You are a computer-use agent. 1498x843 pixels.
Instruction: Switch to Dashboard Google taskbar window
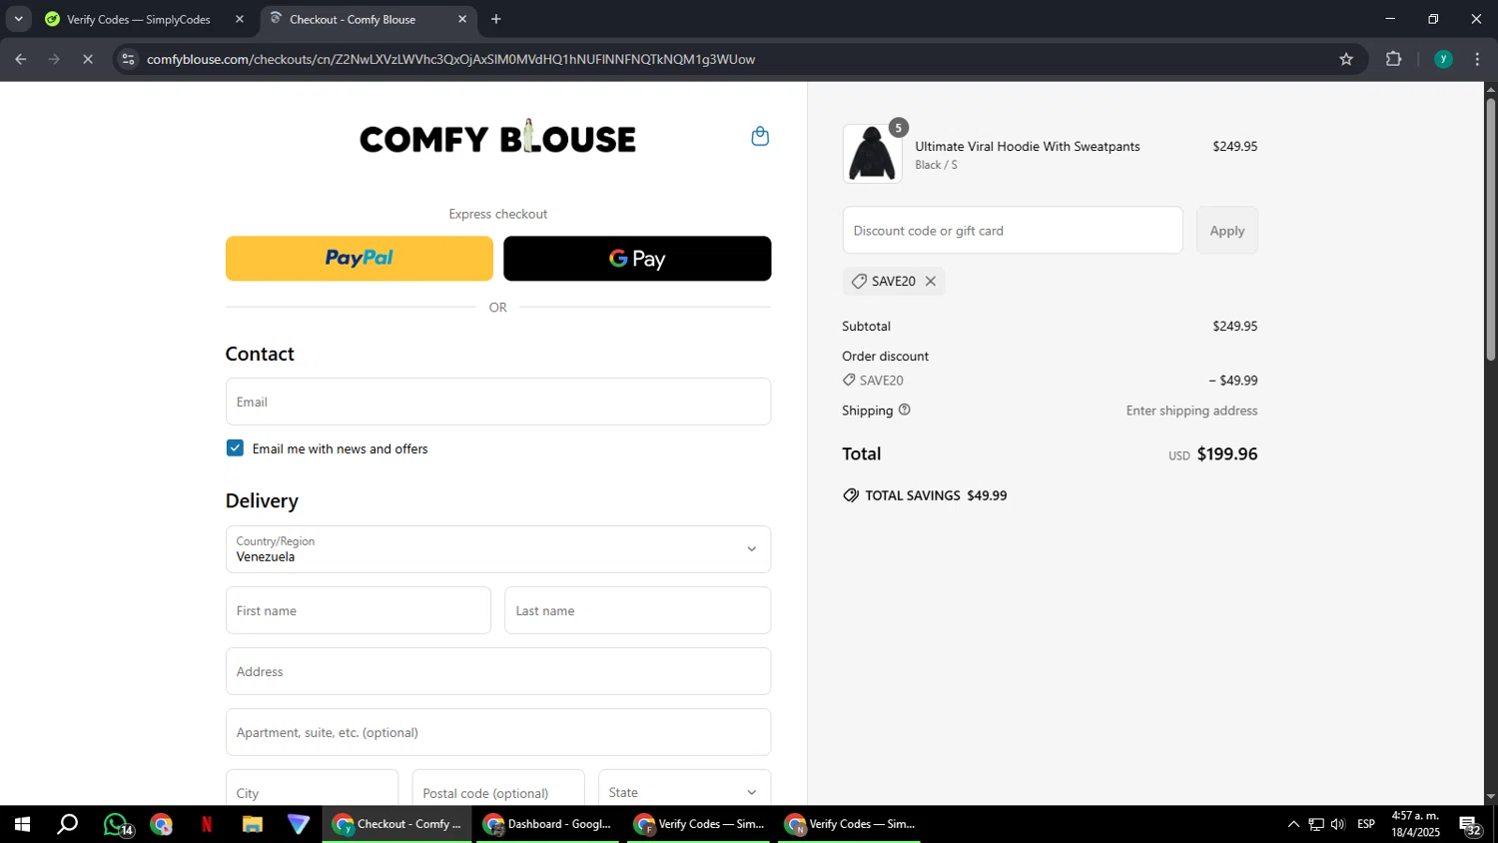pos(547,824)
